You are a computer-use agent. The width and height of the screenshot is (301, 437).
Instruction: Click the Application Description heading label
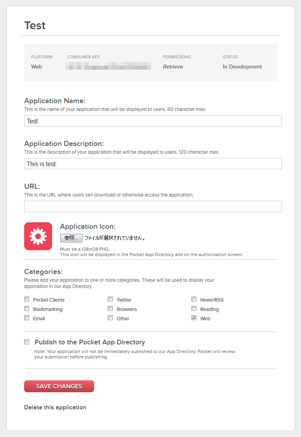point(64,144)
